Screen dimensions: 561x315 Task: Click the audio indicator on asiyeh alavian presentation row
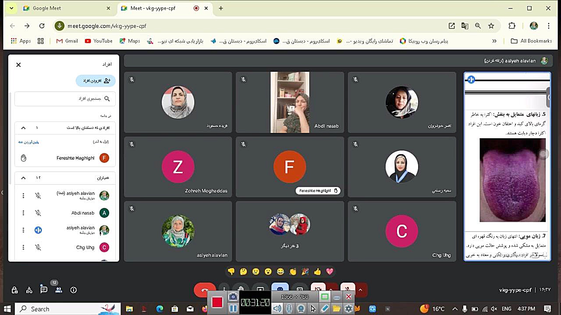click(38, 230)
